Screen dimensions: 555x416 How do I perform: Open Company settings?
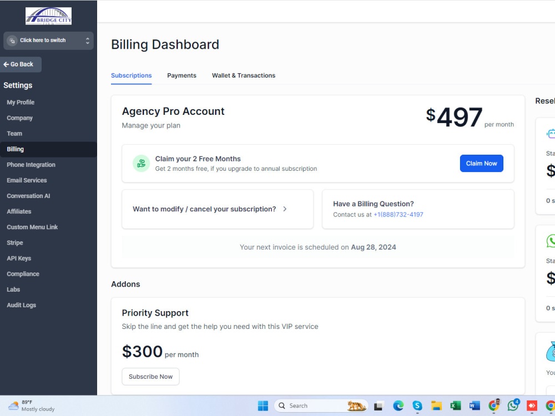[20, 118]
